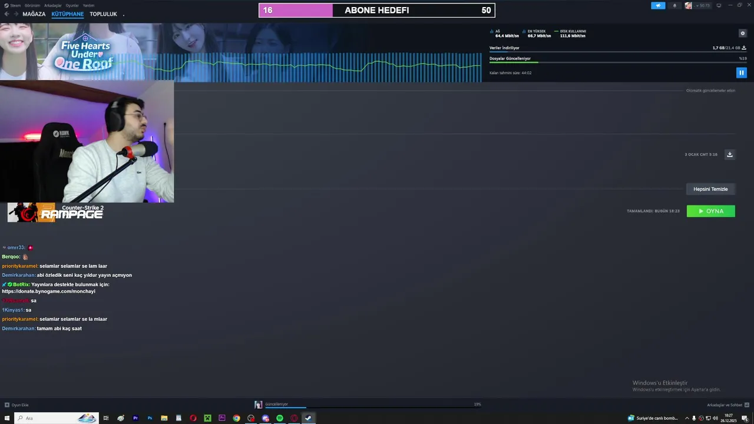Click Oyun Ekle at bottom left

(x=16, y=405)
